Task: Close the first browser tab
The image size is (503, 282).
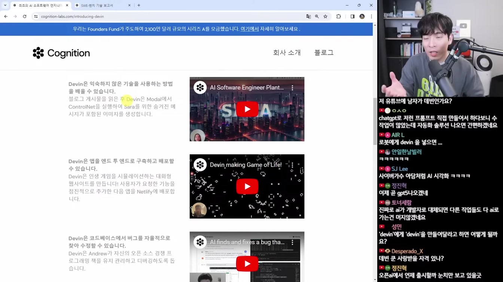Action: pos(67,5)
